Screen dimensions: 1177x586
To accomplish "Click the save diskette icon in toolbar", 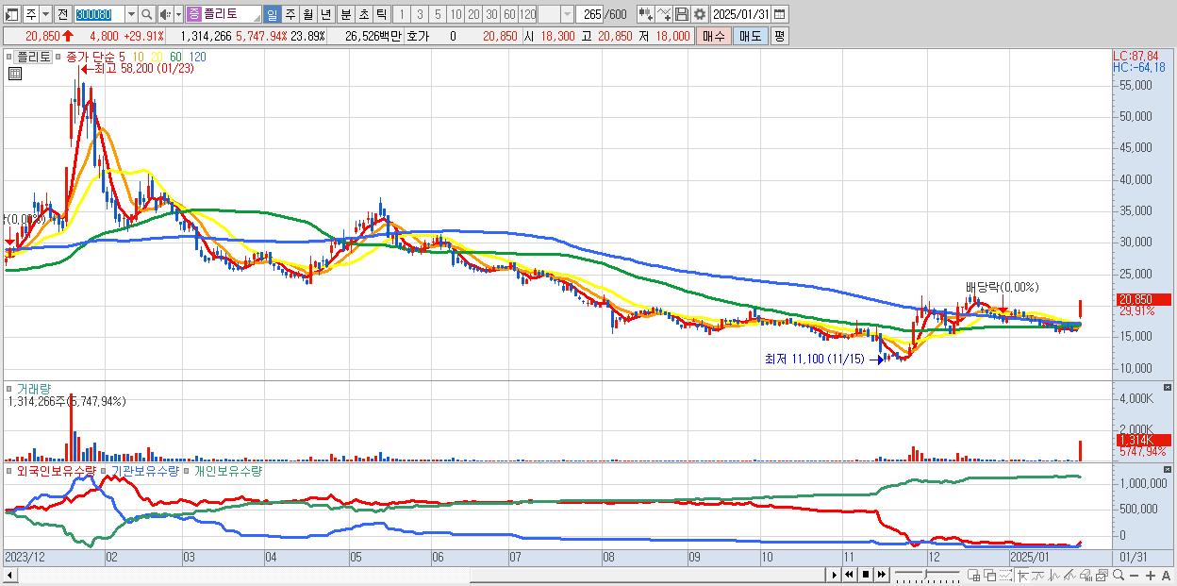I will 682,14.
